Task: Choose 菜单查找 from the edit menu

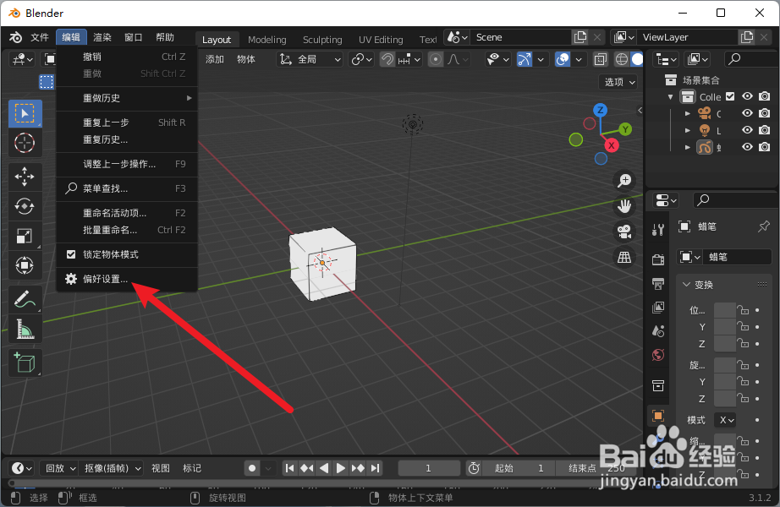Action: pyautogui.click(x=128, y=188)
